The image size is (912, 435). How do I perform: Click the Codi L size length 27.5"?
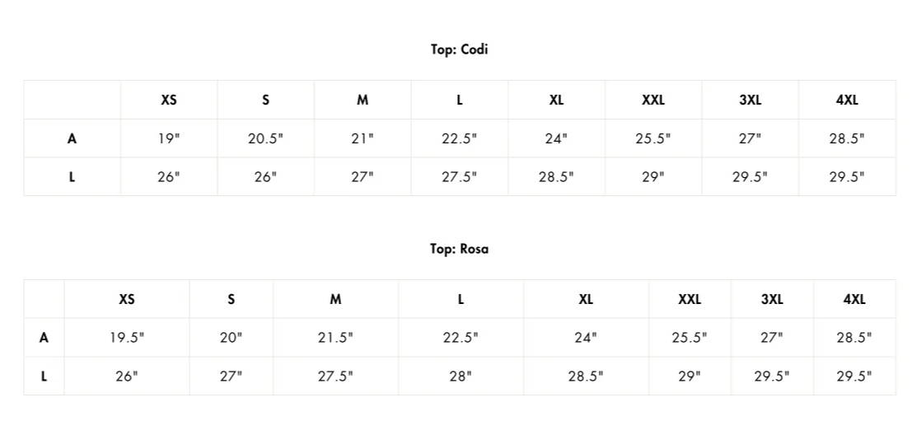point(459,177)
